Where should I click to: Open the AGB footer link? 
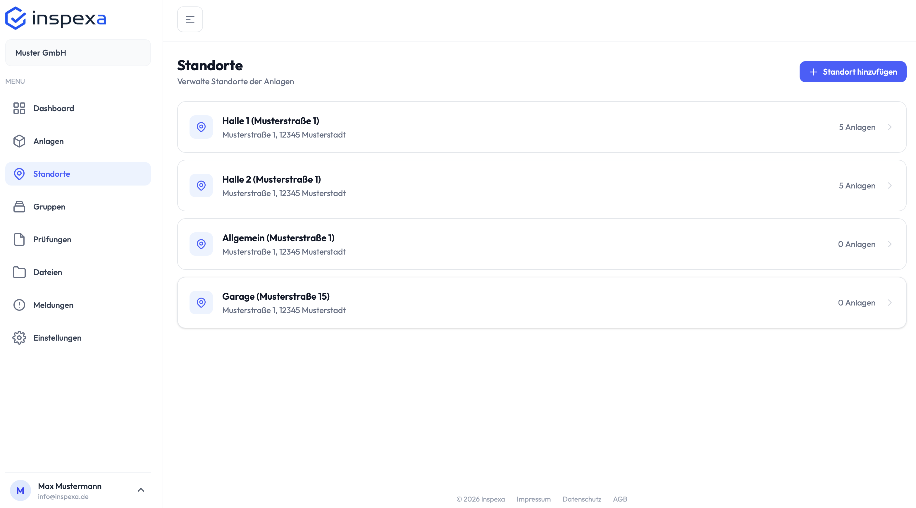click(x=620, y=499)
